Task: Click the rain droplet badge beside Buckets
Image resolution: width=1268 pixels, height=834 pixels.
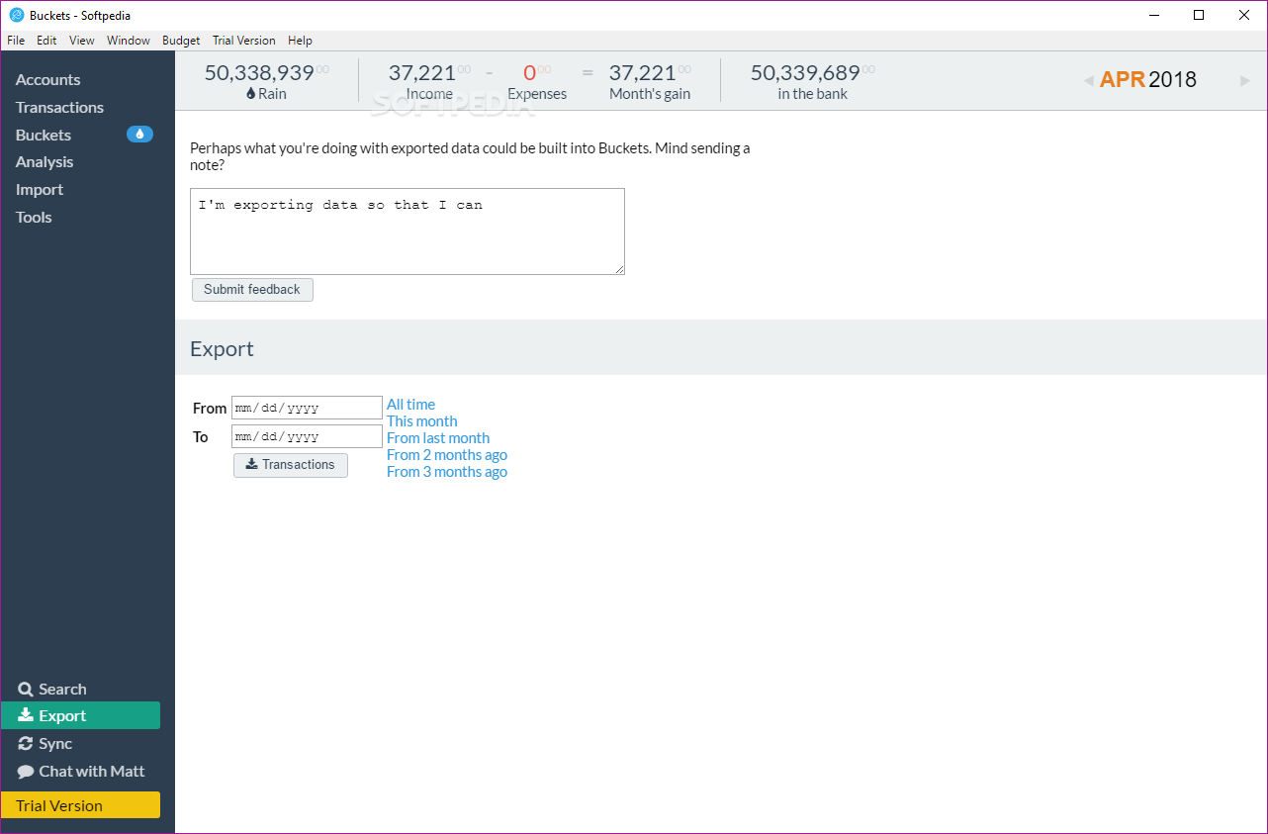Action: [139, 135]
